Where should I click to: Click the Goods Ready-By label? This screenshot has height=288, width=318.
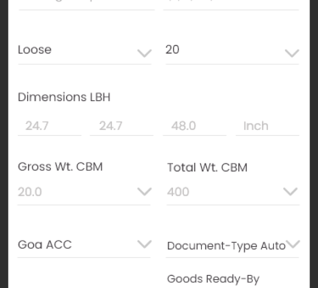point(213,279)
